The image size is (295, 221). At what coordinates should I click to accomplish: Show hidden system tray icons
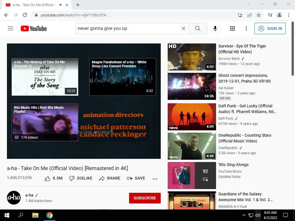244,215
